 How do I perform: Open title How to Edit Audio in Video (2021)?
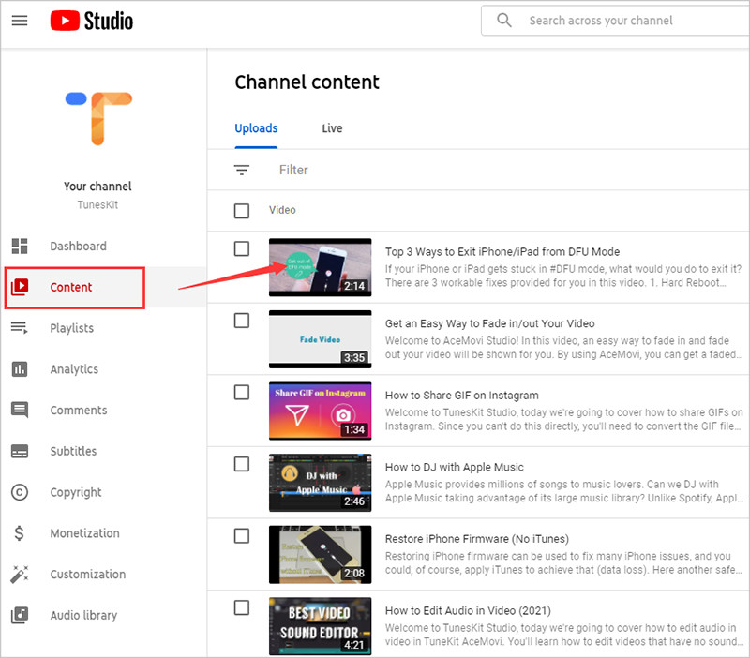tap(468, 610)
